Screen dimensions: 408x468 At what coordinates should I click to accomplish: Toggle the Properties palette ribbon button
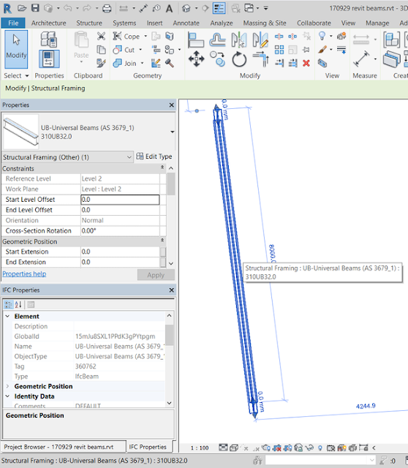pos(49,58)
